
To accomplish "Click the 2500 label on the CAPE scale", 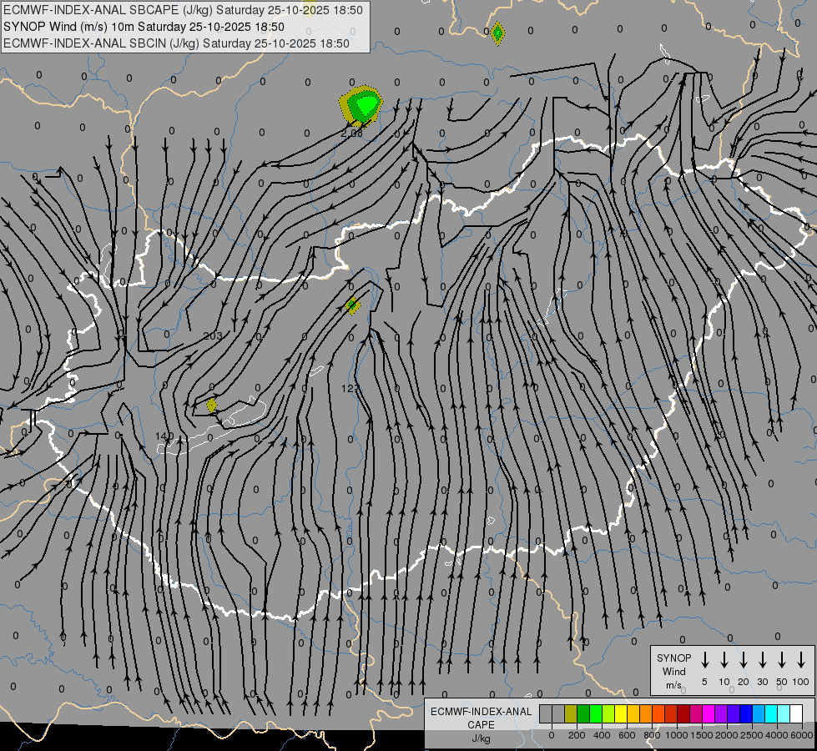I will click(751, 735).
